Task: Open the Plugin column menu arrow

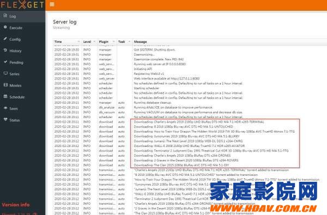Action: click(114, 42)
